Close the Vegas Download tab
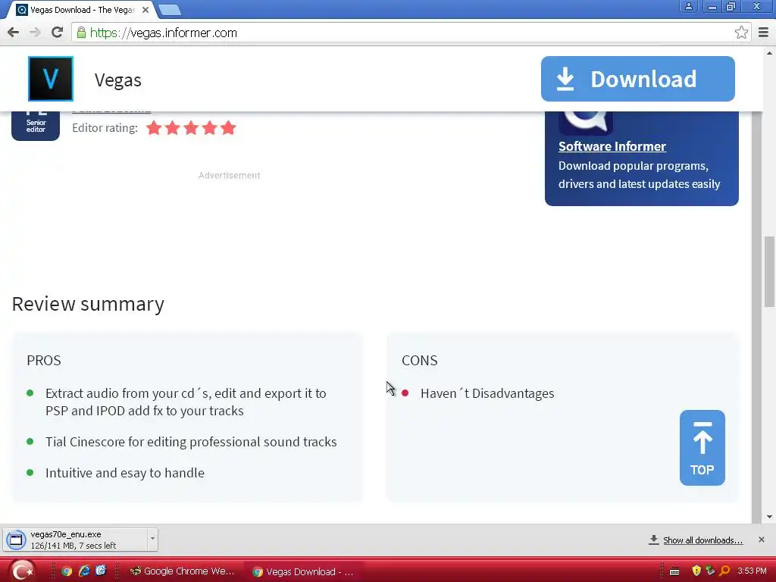The width and height of the screenshot is (776, 582). click(x=145, y=10)
